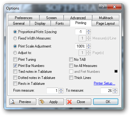Screen dimensions: 130x116
Task: Click the title bar help question mark
Action: 103,7
